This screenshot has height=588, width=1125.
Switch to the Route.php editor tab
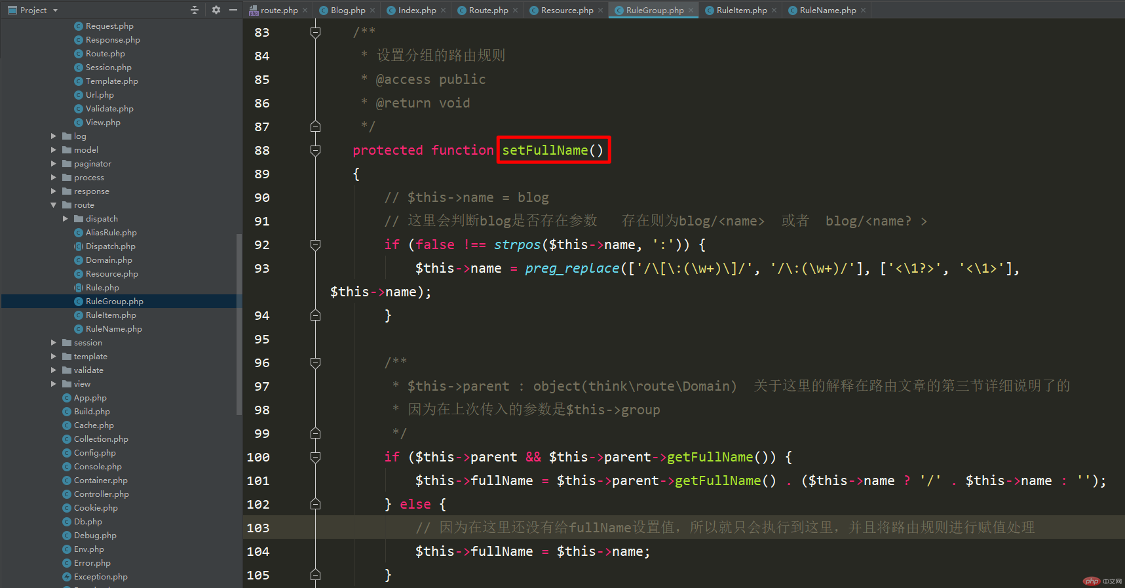[488, 10]
